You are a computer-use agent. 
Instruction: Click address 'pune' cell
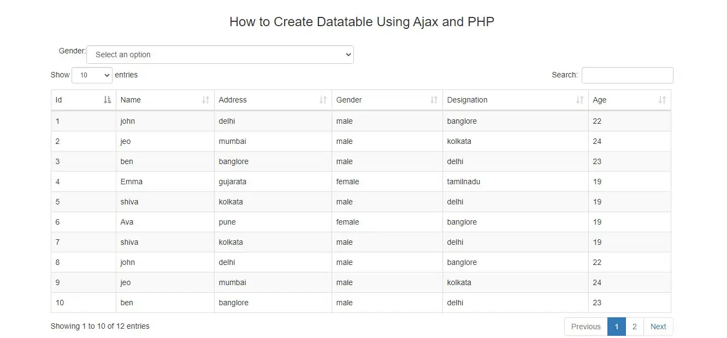tap(227, 222)
